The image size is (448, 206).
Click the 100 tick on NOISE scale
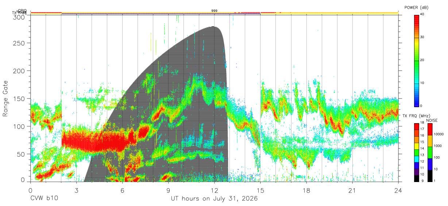click(437, 157)
